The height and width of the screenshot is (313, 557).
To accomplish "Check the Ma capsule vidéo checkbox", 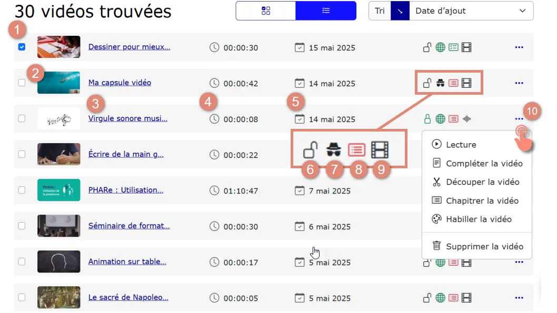I will click(22, 83).
